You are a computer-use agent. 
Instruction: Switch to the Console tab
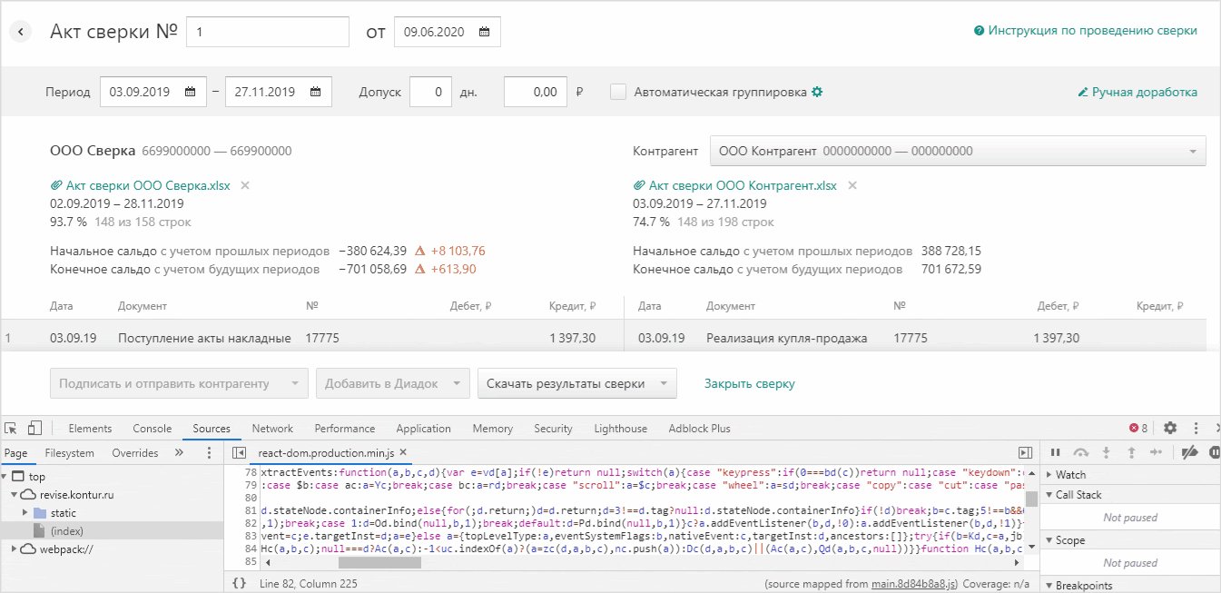pos(152,429)
